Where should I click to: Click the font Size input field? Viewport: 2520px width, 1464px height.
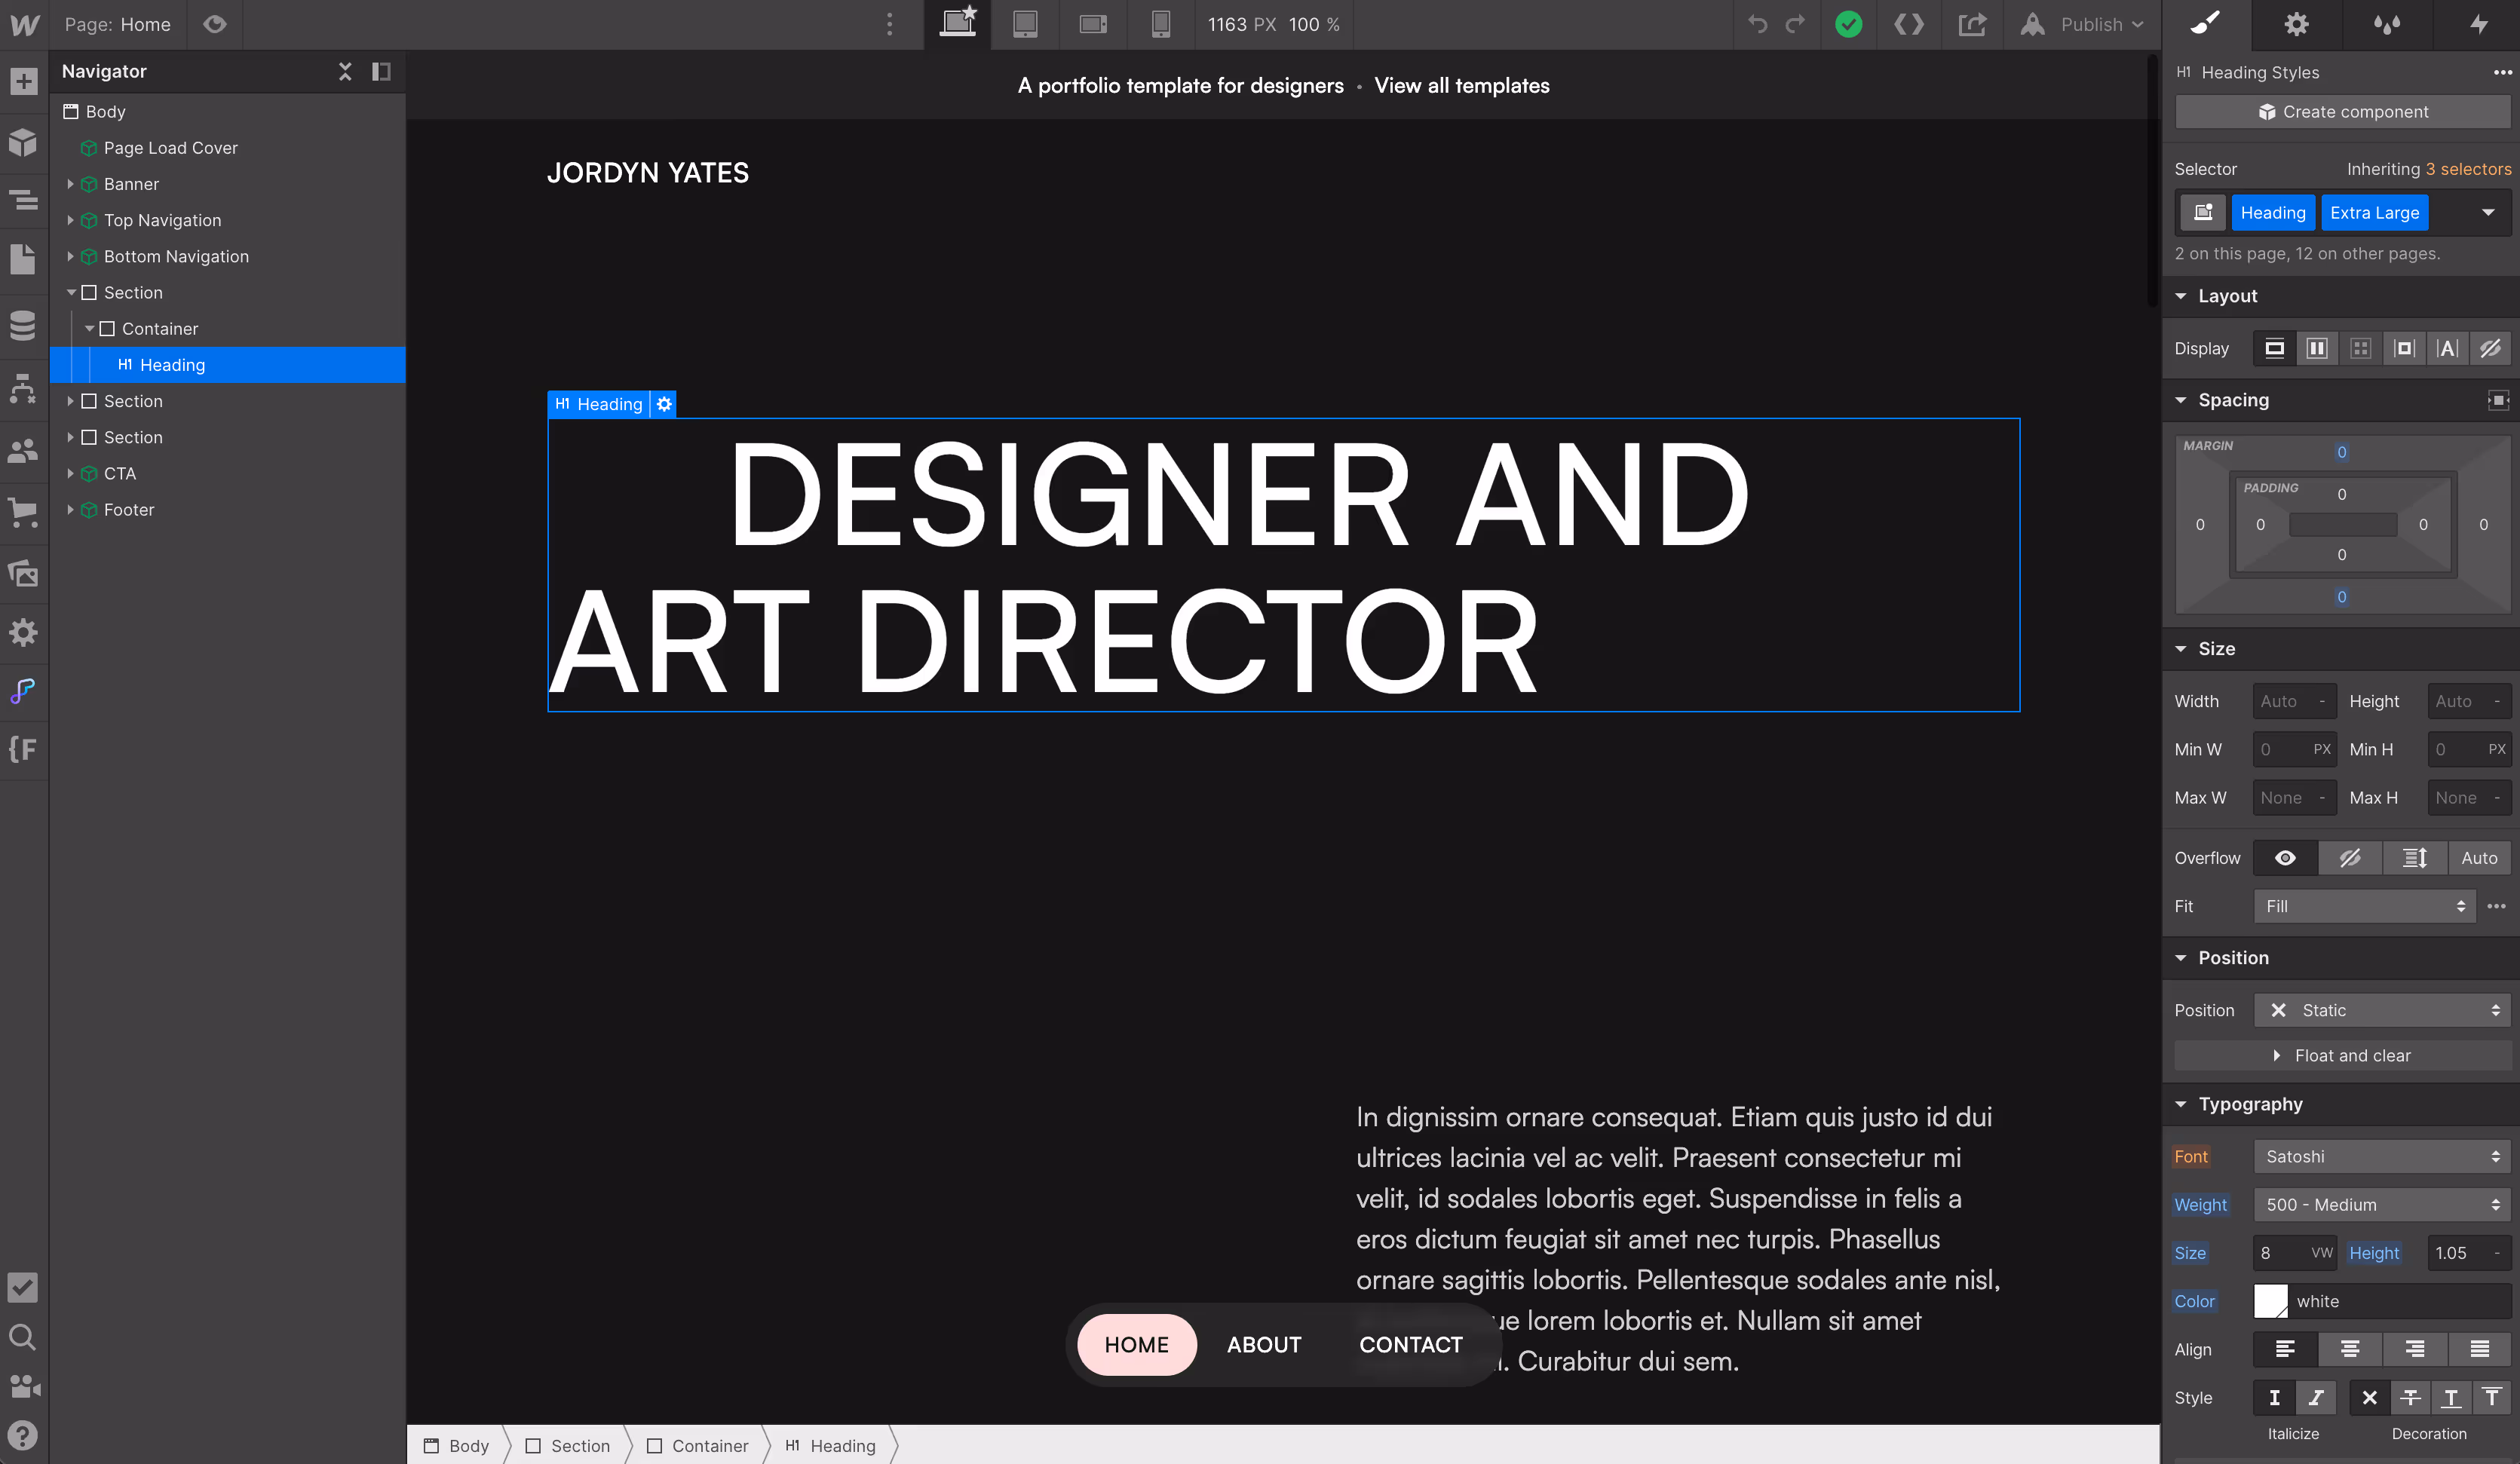pos(2294,1252)
